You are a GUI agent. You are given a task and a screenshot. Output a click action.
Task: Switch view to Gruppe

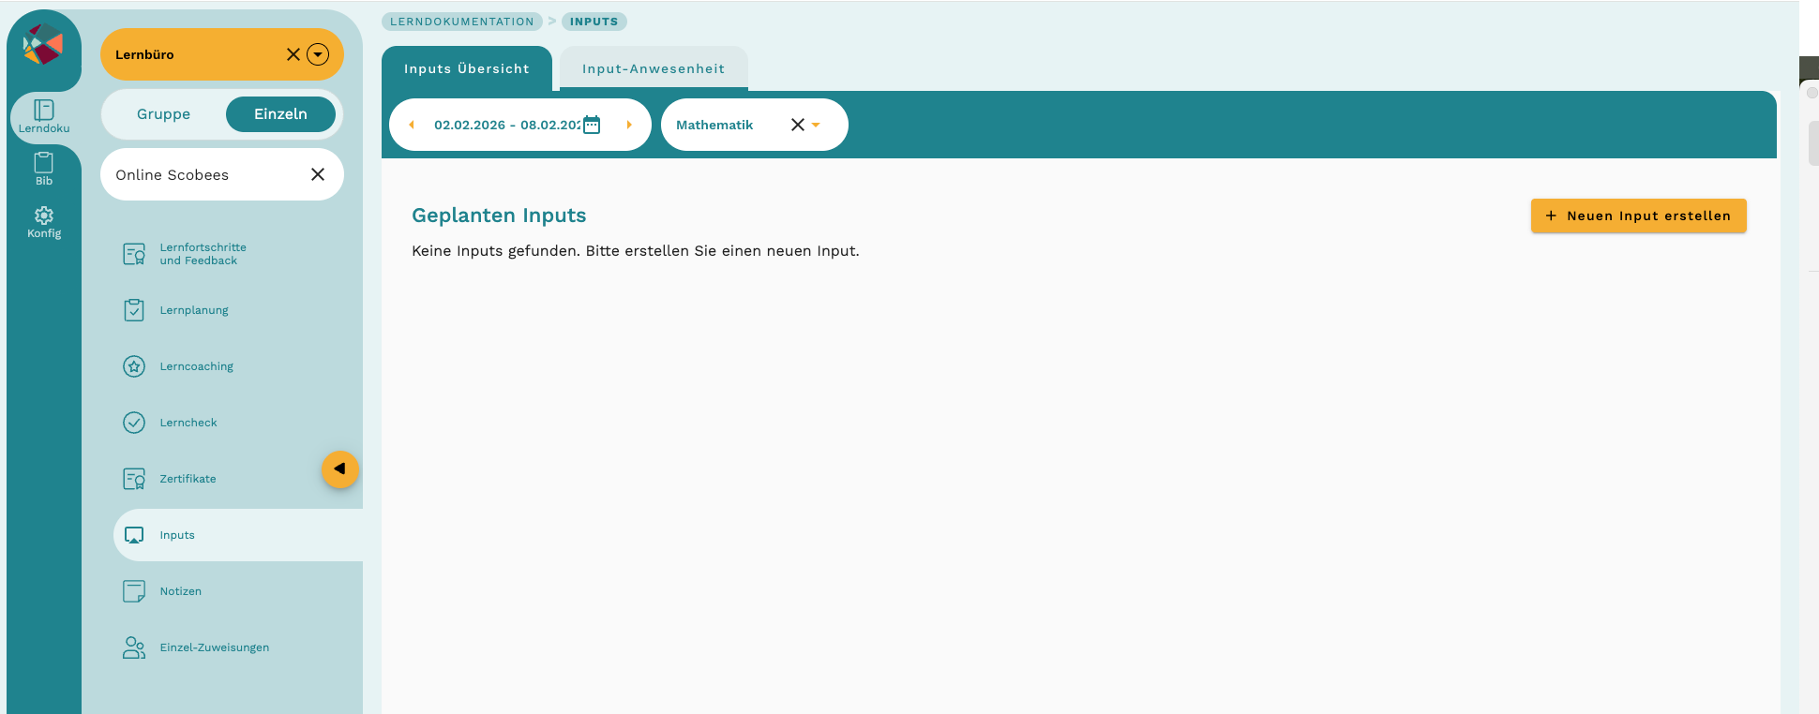click(x=163, y=114)
